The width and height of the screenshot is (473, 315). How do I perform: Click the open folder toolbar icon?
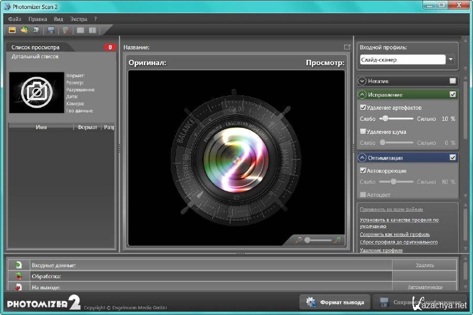coord(24,30)
